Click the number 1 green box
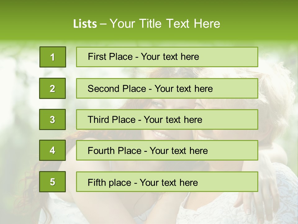 (52, 57)
